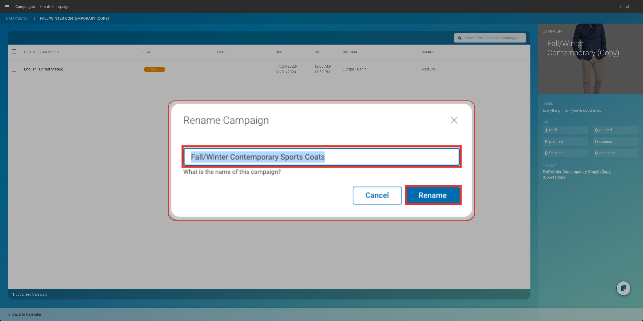Open the Create Campaign menu item
The height and width of the screenshot is (321, 643).
coord(55,7)
